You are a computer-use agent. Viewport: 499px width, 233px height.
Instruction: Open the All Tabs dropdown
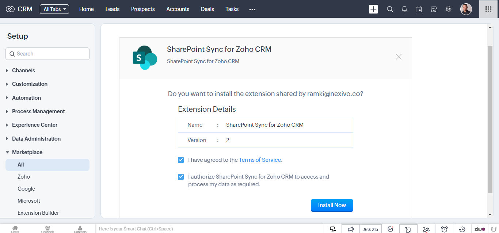click(54, 9)
